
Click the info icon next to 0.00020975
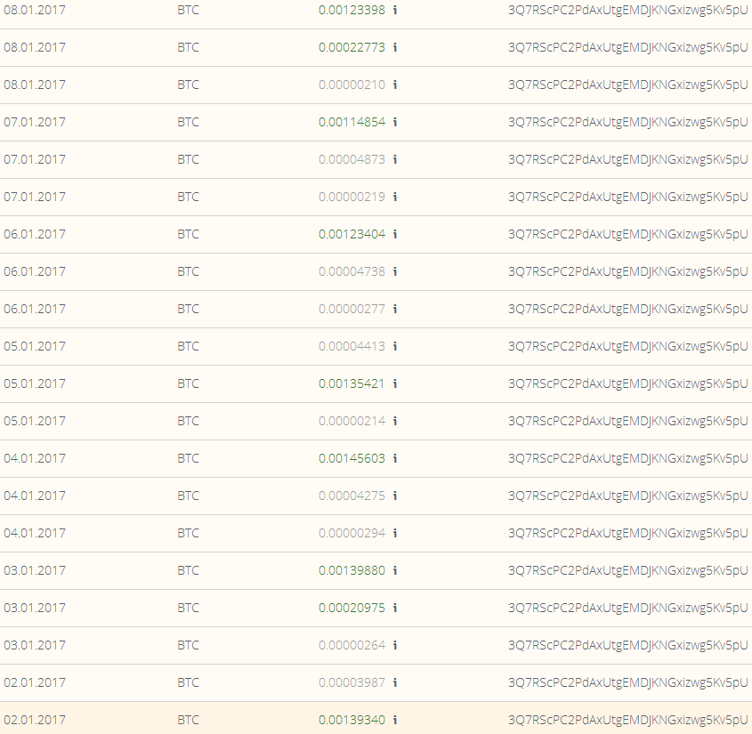395,609
